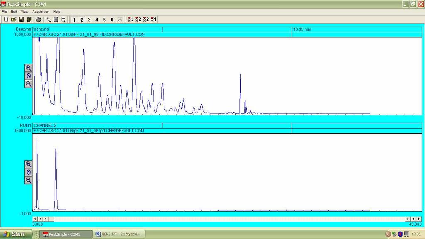
Task: Click the traffic-light run control 2 icon
Action: pos(138,19)
